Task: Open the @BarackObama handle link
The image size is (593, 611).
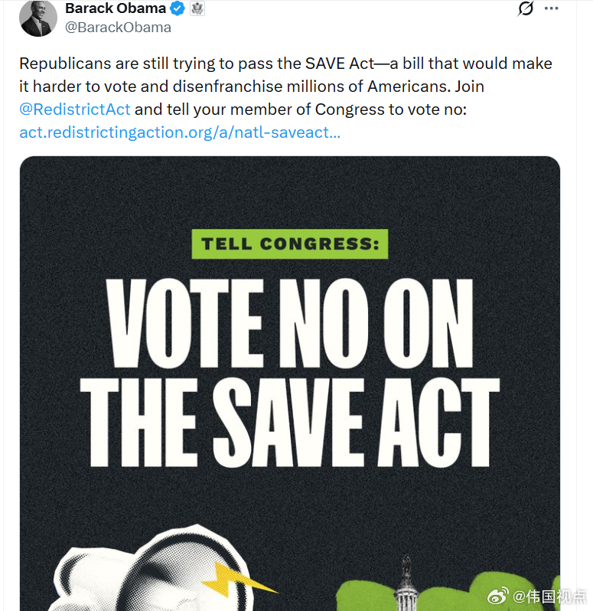Action: point(118,28)
